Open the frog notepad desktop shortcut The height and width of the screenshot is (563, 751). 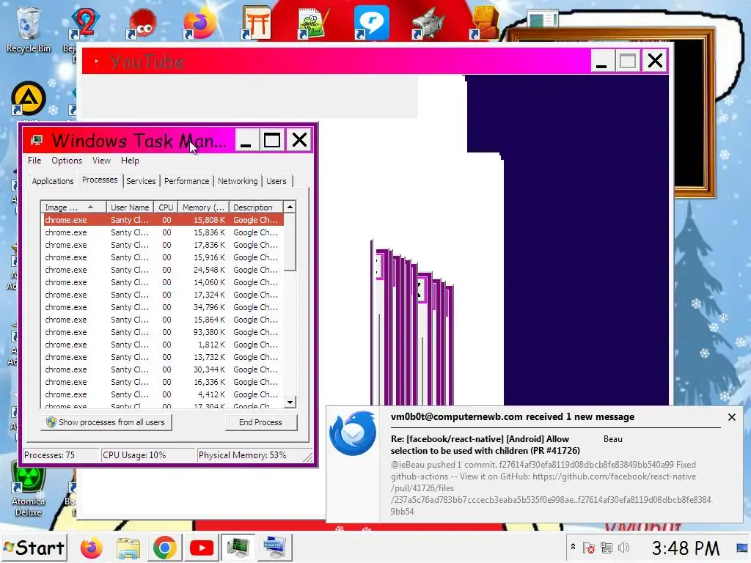tap(314, 23)
